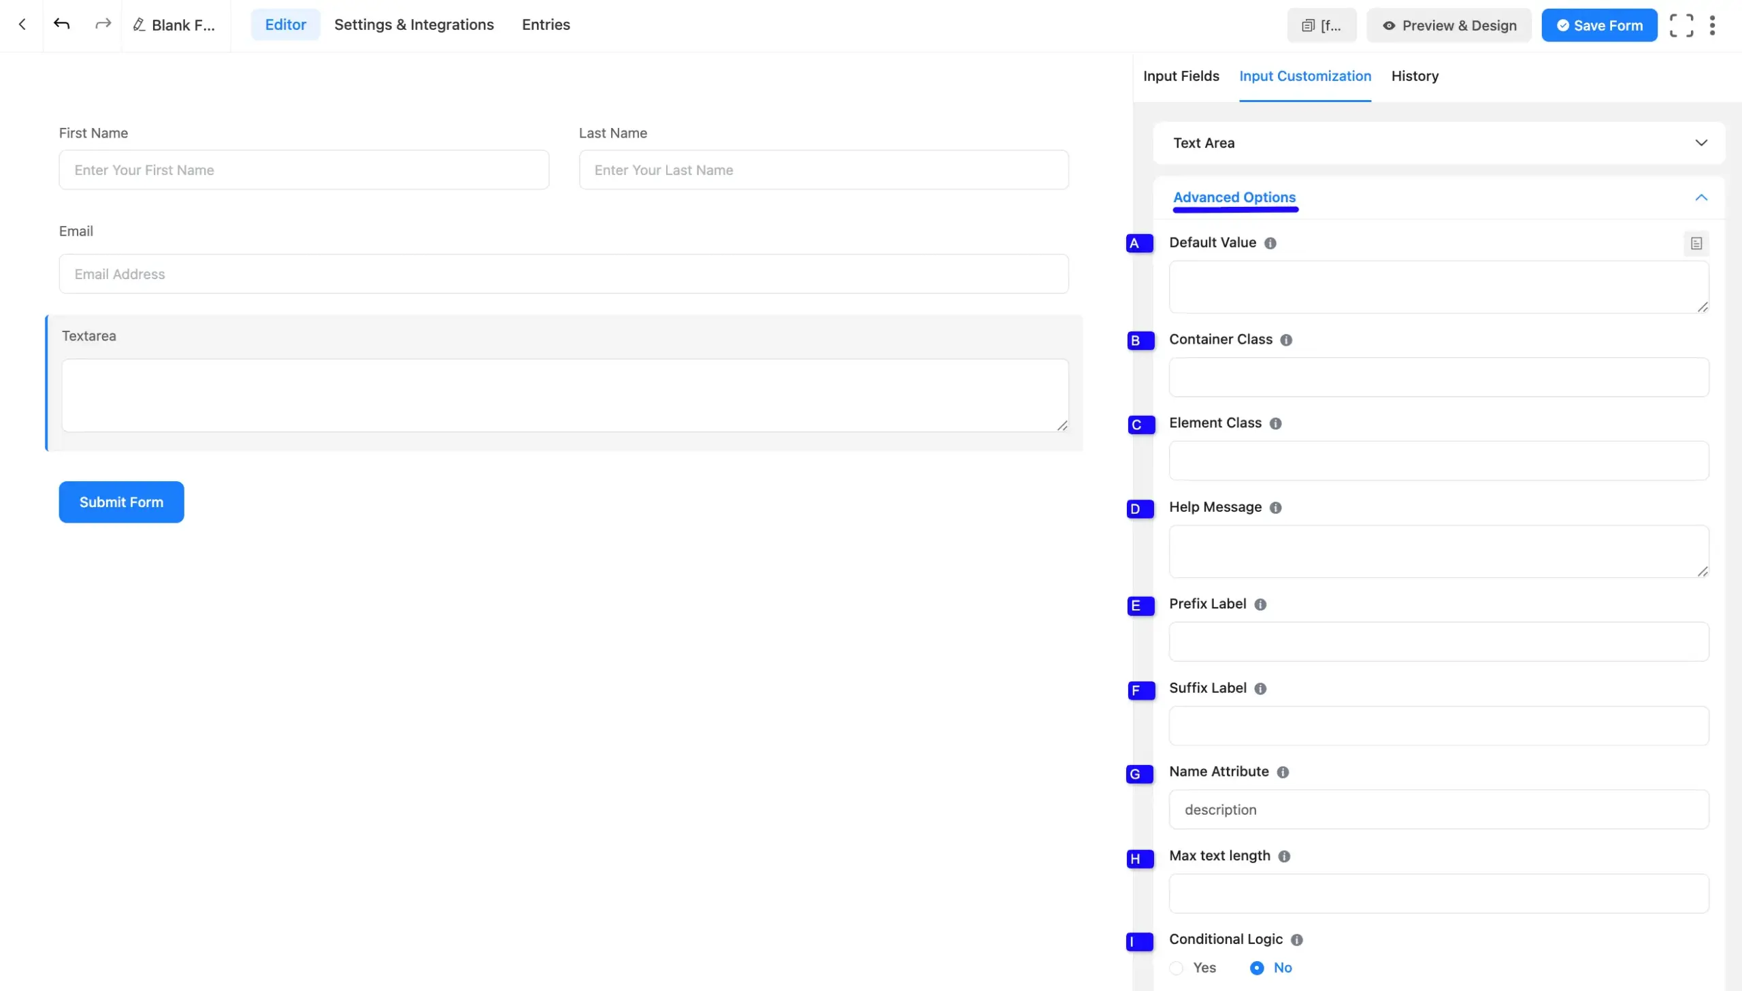Open Preview & Design
1742x991 pixels.
coord(1449,25)
